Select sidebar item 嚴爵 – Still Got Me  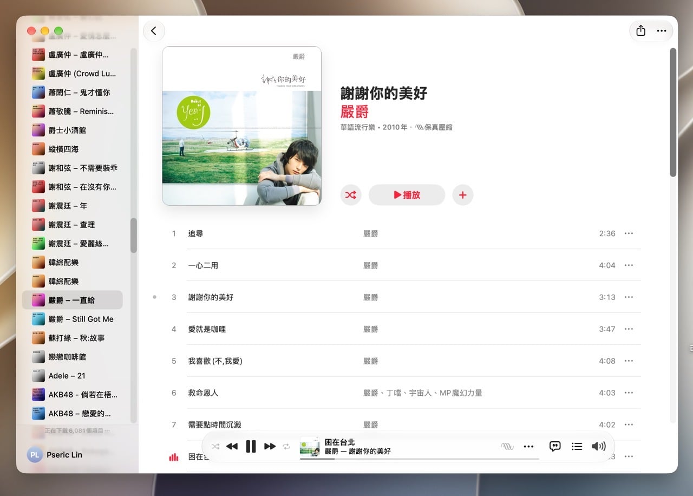(73, 319)
